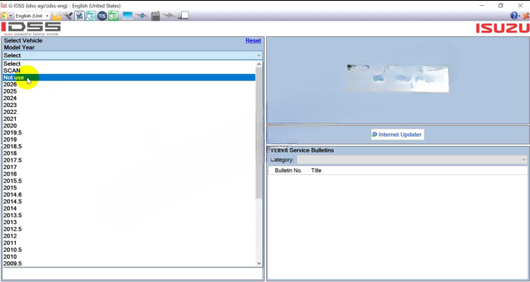The width and height of the screenshot is (530, 282).
Task: Select model year 2014.6
Action: (x=129, y=195)
